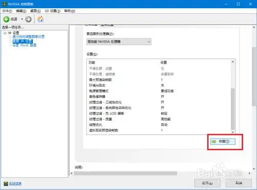Open the 3D 设置(3) menu

(52, 11)
